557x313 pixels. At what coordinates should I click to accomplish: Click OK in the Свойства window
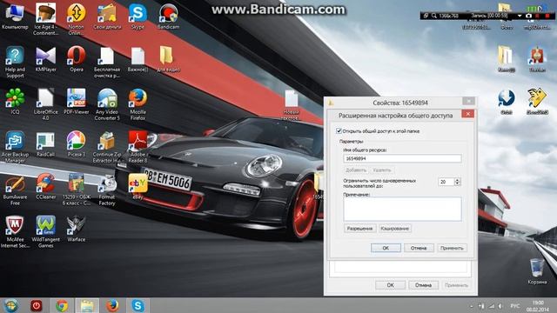(x=390, y=285)
